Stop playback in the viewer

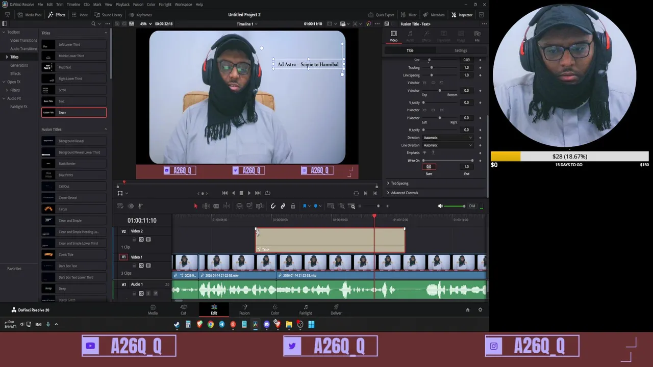(x=241, y=193)
